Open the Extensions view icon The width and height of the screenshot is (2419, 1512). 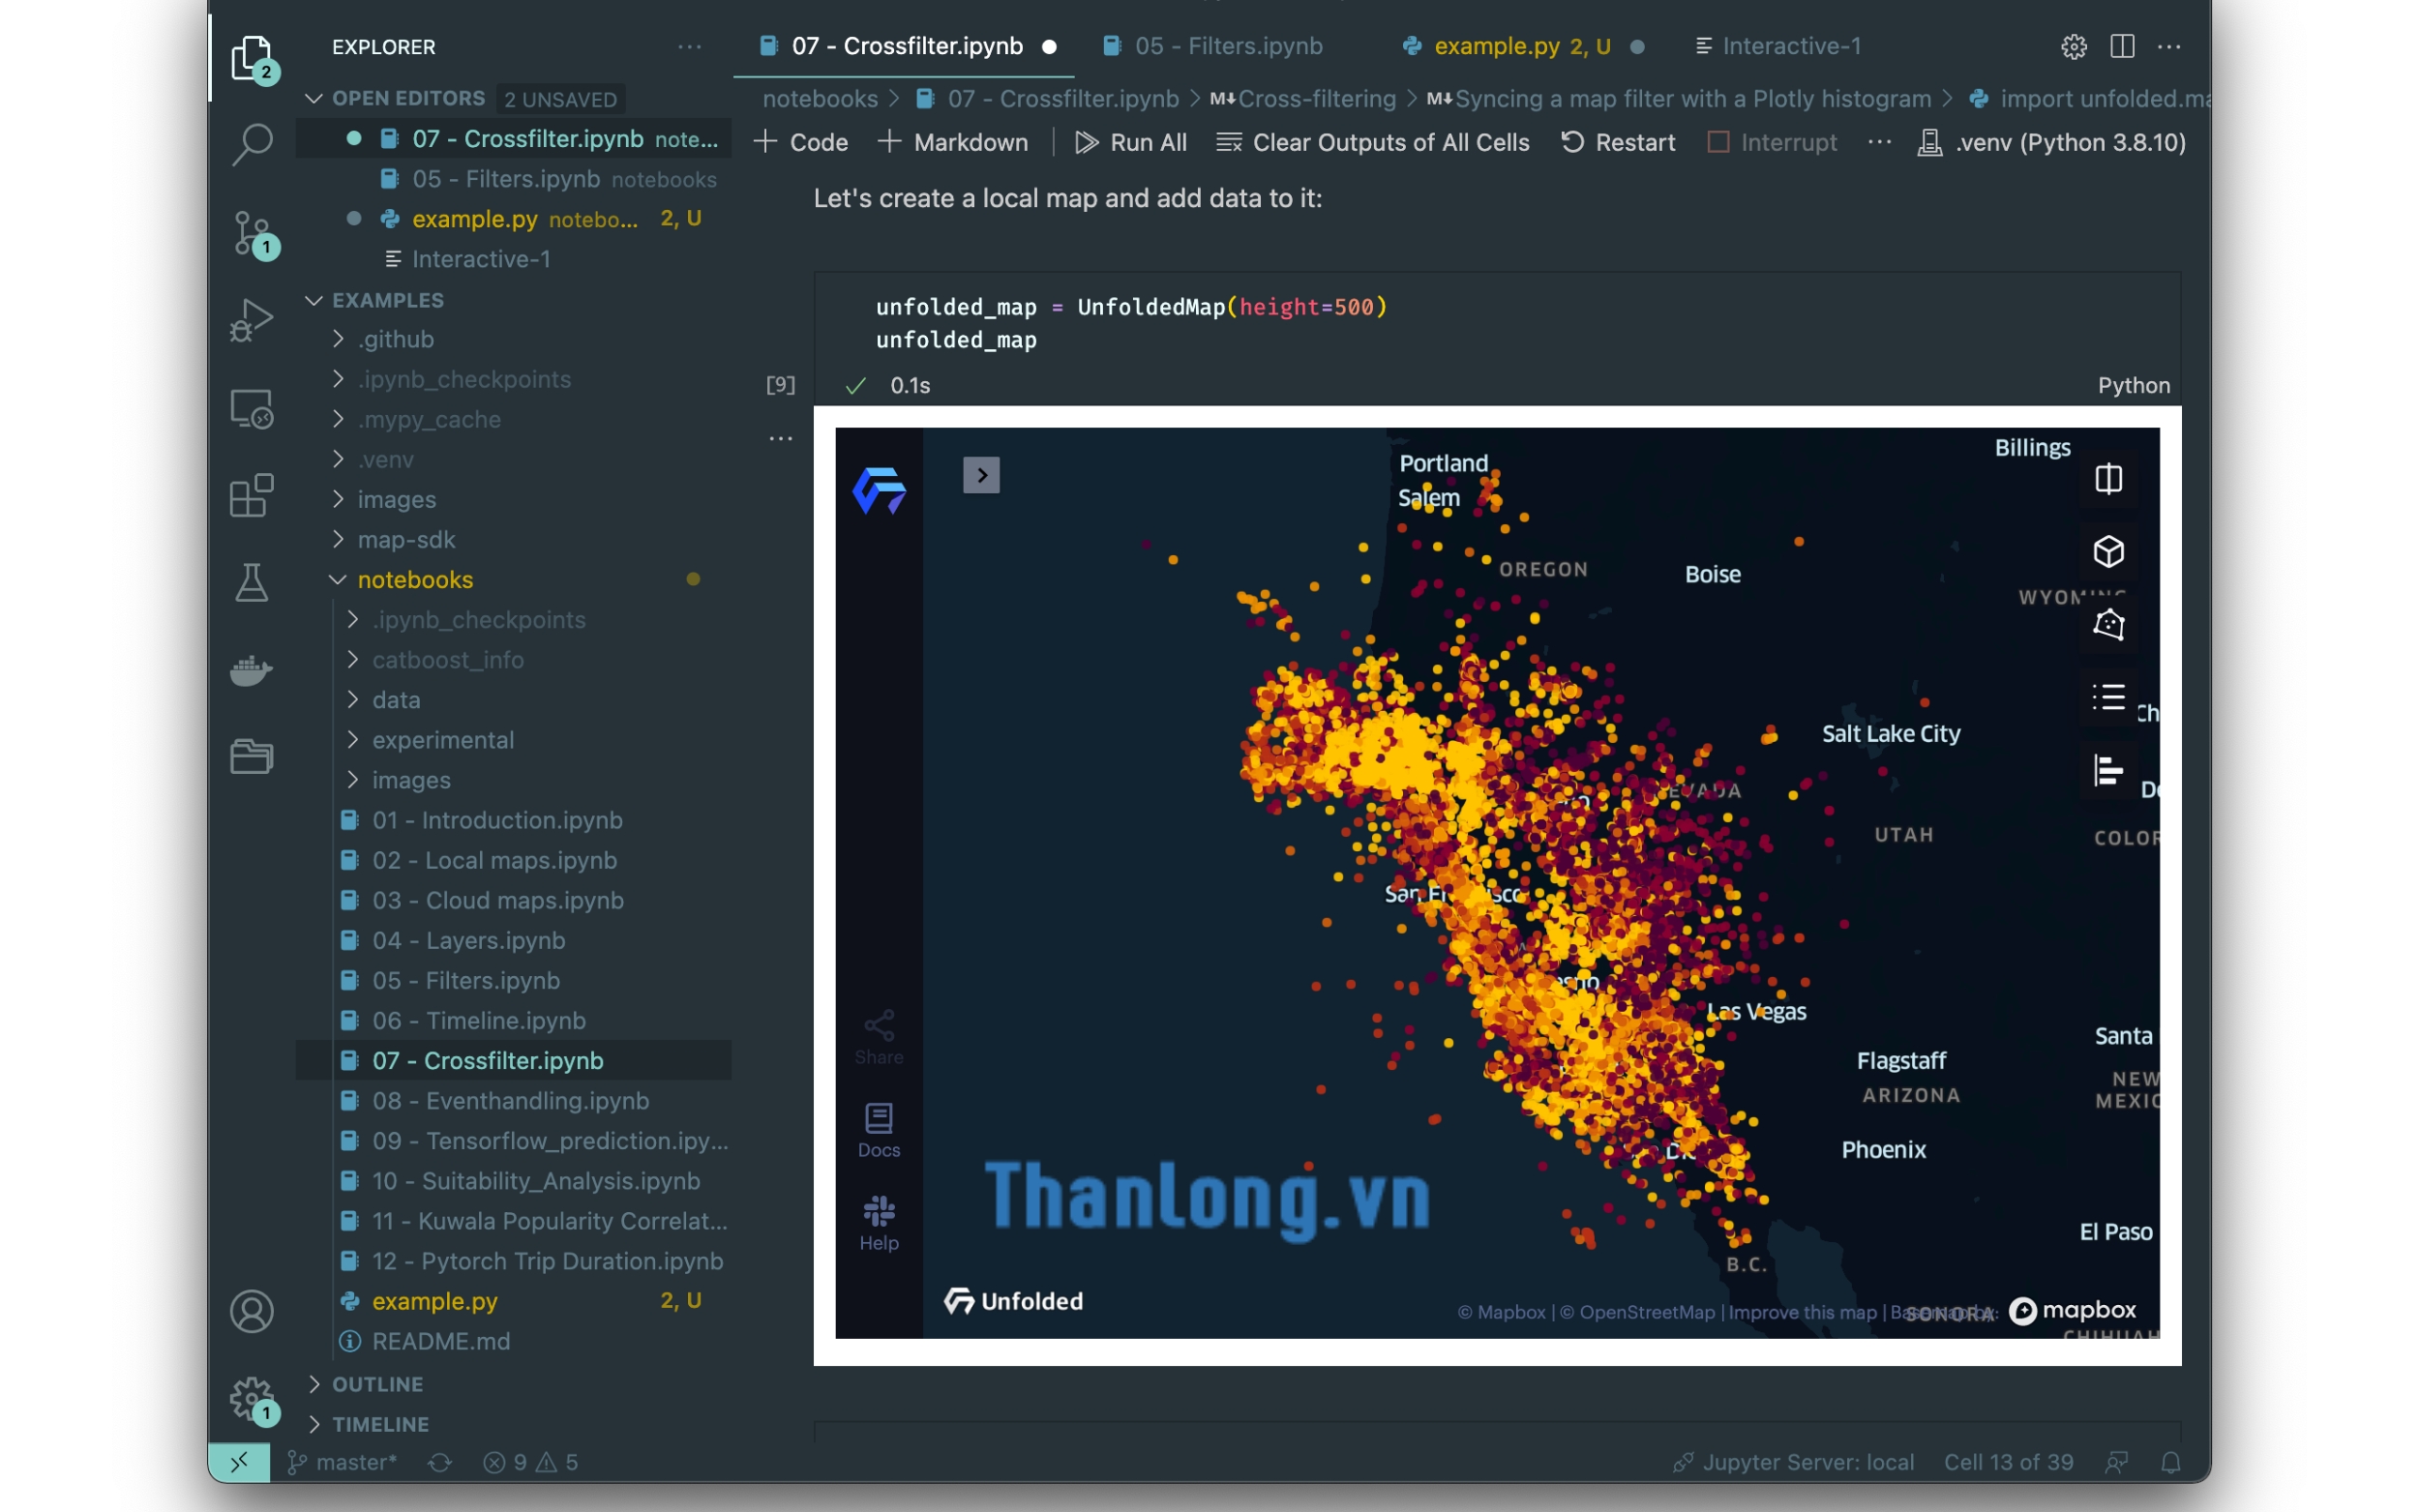click(x=251, y=495)
